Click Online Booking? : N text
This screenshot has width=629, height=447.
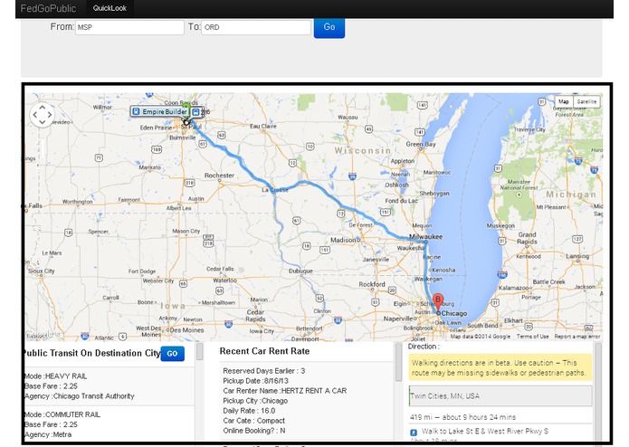pos(254,431)
